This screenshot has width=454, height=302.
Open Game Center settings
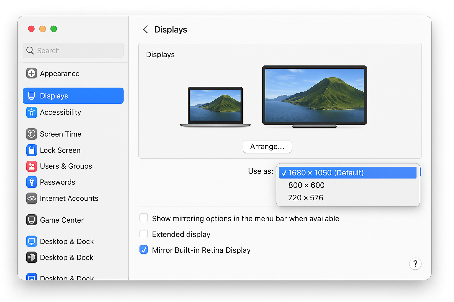tap(62, 220)
